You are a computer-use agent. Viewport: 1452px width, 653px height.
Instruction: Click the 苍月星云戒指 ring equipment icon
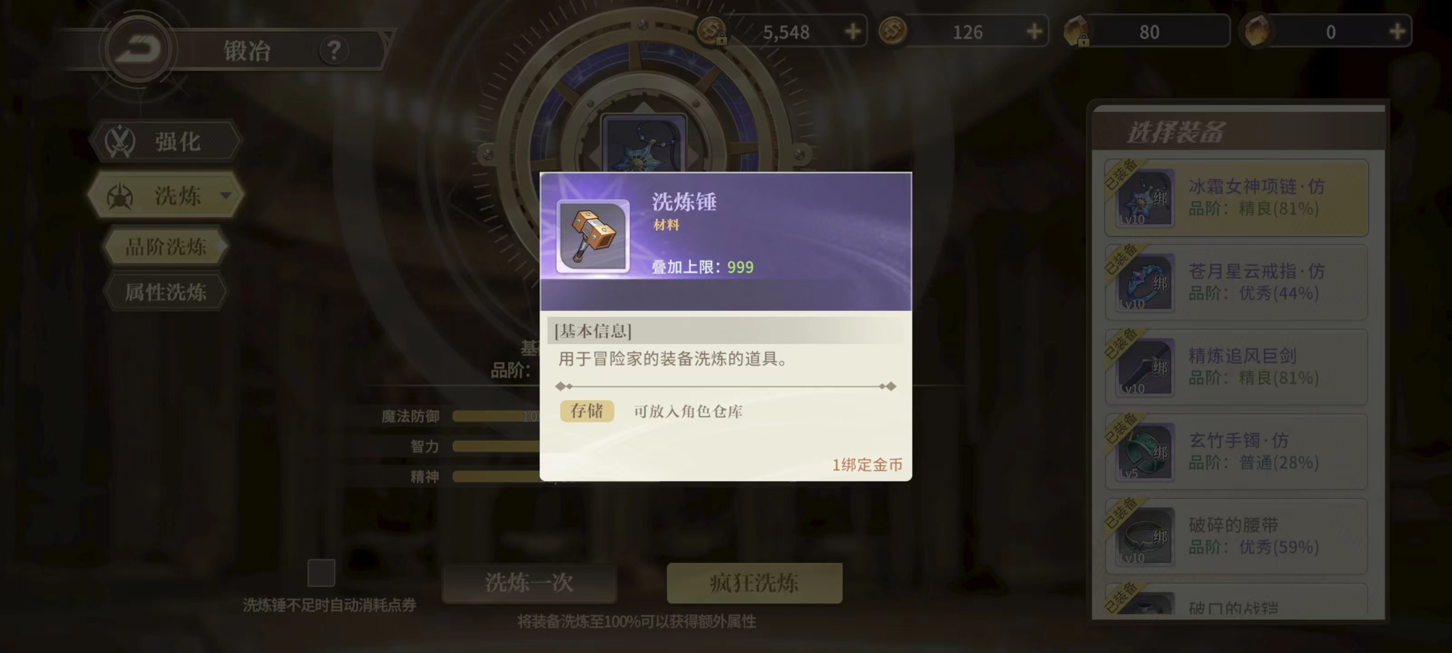point(1145,282)
